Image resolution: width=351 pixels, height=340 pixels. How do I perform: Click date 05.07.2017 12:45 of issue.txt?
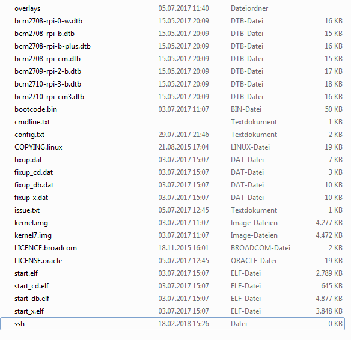click(183, 210)
